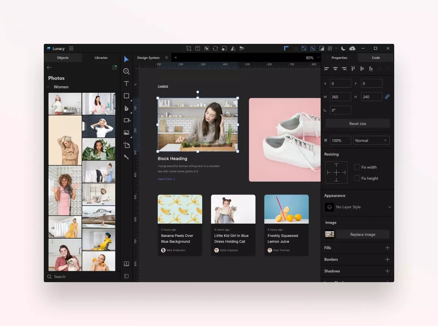The width and height of the screenshot is (438, 326).
Task: Add a new fill with Fills plus
Action: point(387,248)
